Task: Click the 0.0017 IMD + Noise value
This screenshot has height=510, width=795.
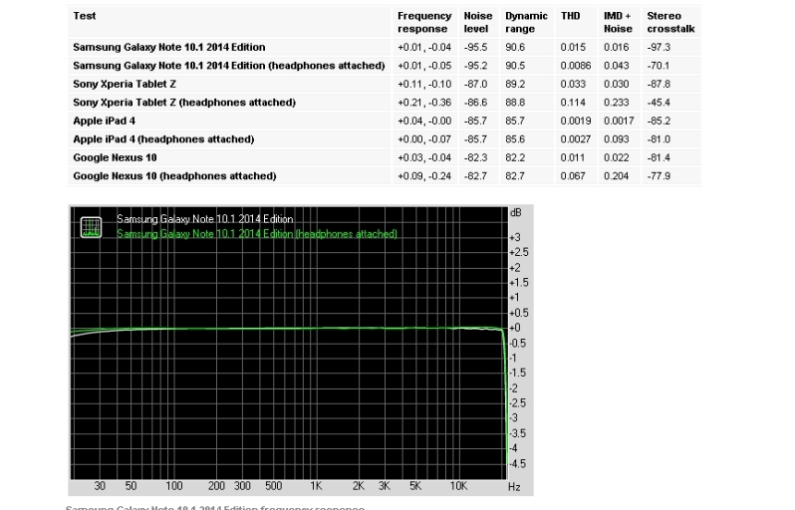Action: pos(619,121)
